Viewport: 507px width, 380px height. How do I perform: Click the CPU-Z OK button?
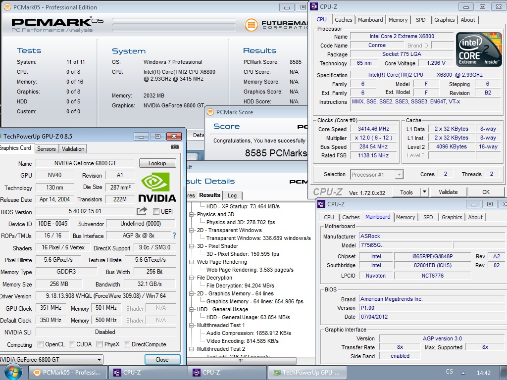pyautogui.click(x=486, y=192)
